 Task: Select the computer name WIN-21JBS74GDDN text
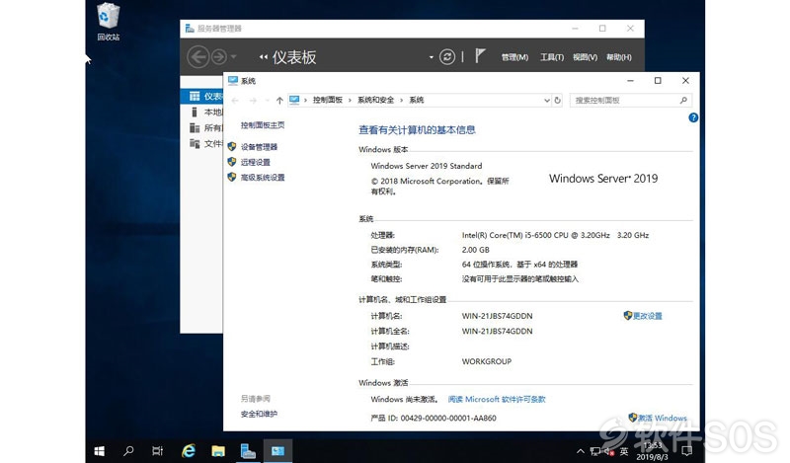(498, 316)
